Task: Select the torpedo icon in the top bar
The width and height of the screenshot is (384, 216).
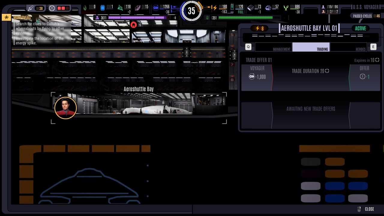Action: pos(31,8)
